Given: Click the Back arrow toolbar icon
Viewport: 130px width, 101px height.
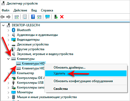Looking at the screenshot, I should pos(2,17).
